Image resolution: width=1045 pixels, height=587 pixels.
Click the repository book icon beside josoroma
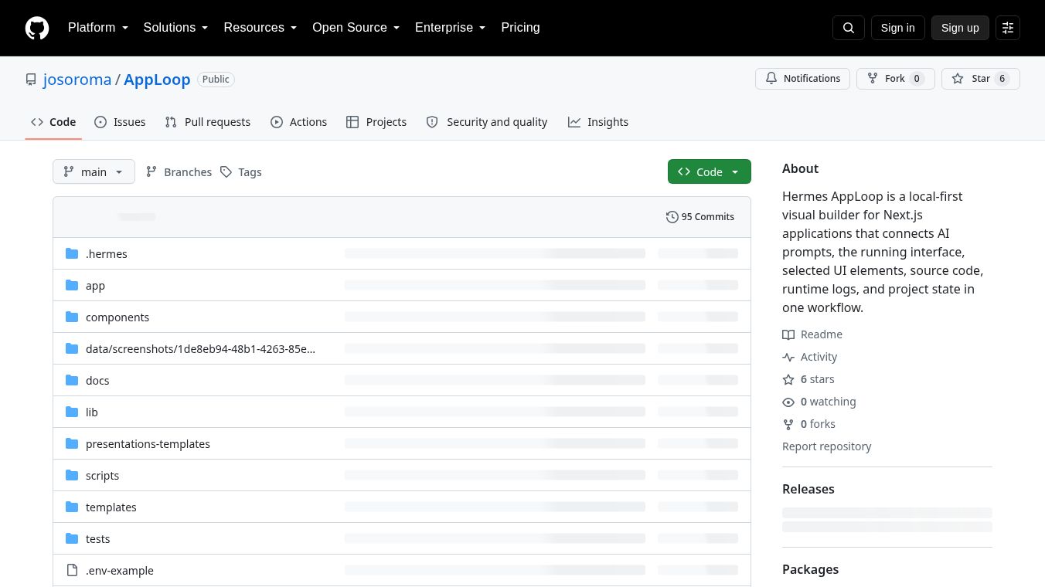[x=31, y=80]
